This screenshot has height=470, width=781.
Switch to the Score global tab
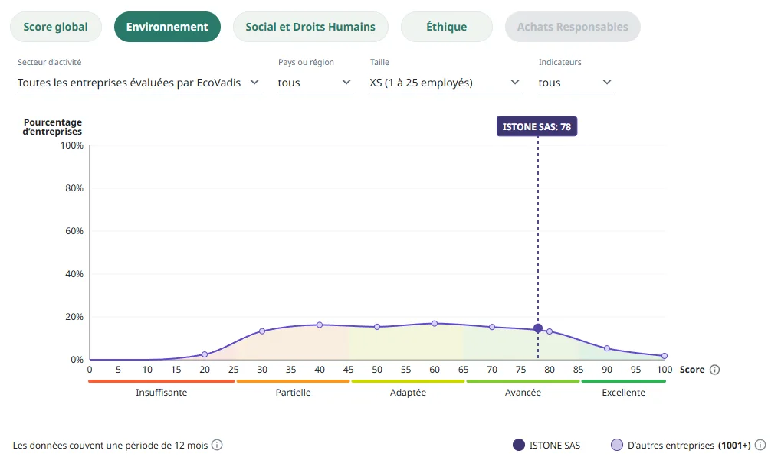55,27
